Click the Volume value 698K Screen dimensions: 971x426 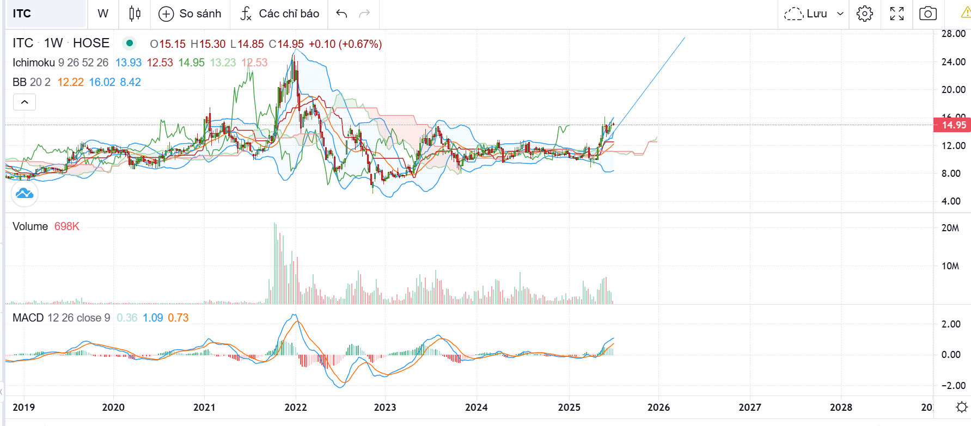click(x=67, y=226)
